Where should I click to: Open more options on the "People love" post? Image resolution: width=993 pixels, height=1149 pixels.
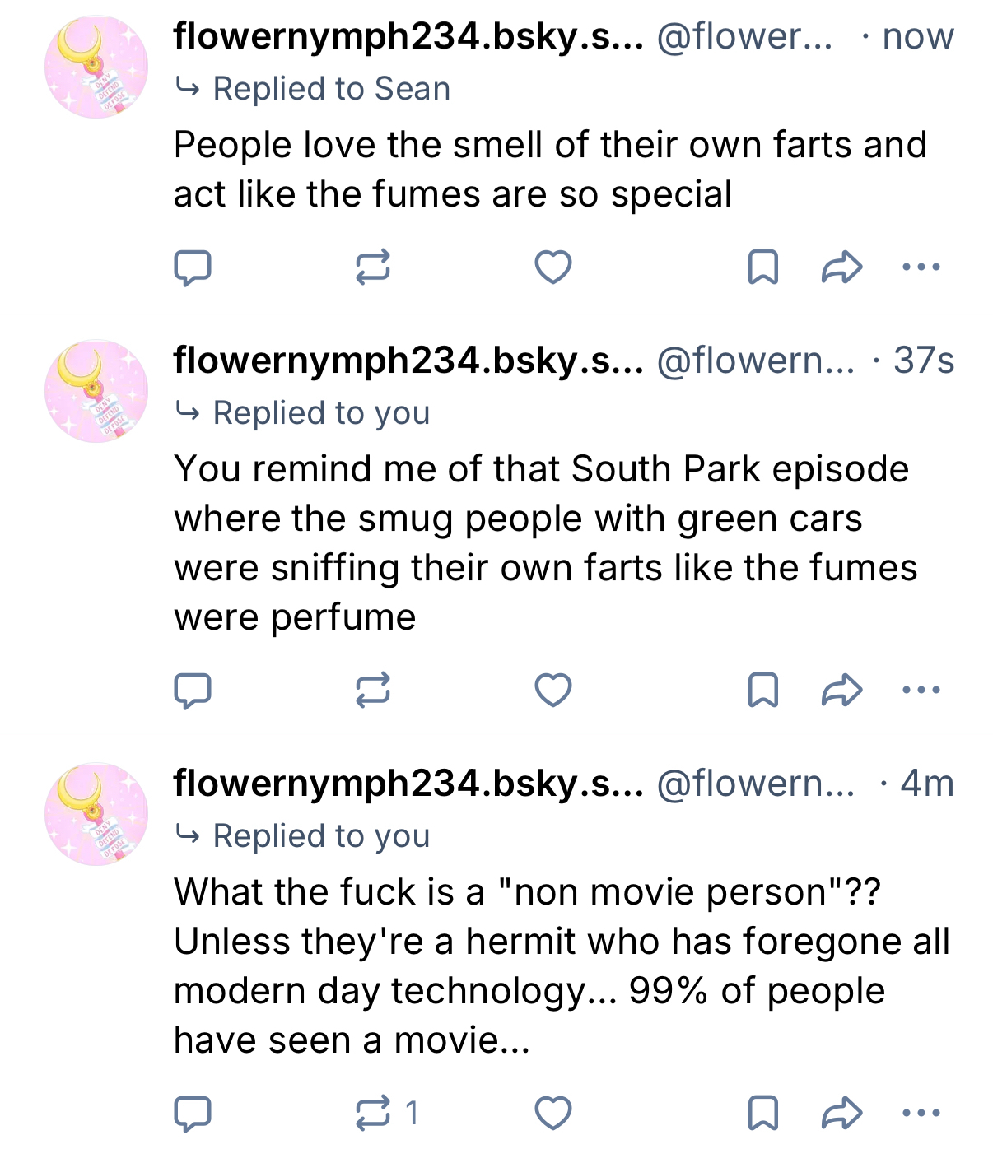click(x=921, y=267)
